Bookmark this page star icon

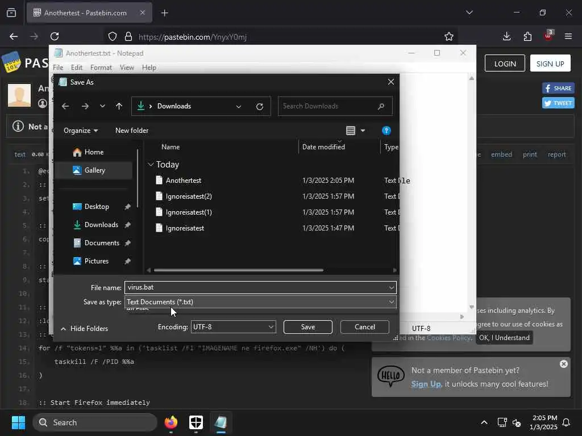tap(449, 36)
